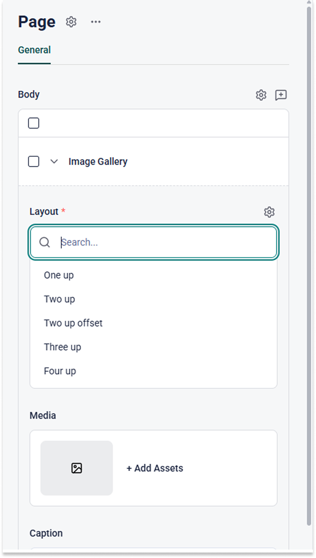The width and height of the screenshot is (316, 558).
Task: Check the top Body checkbox
Action: point(33,123)
